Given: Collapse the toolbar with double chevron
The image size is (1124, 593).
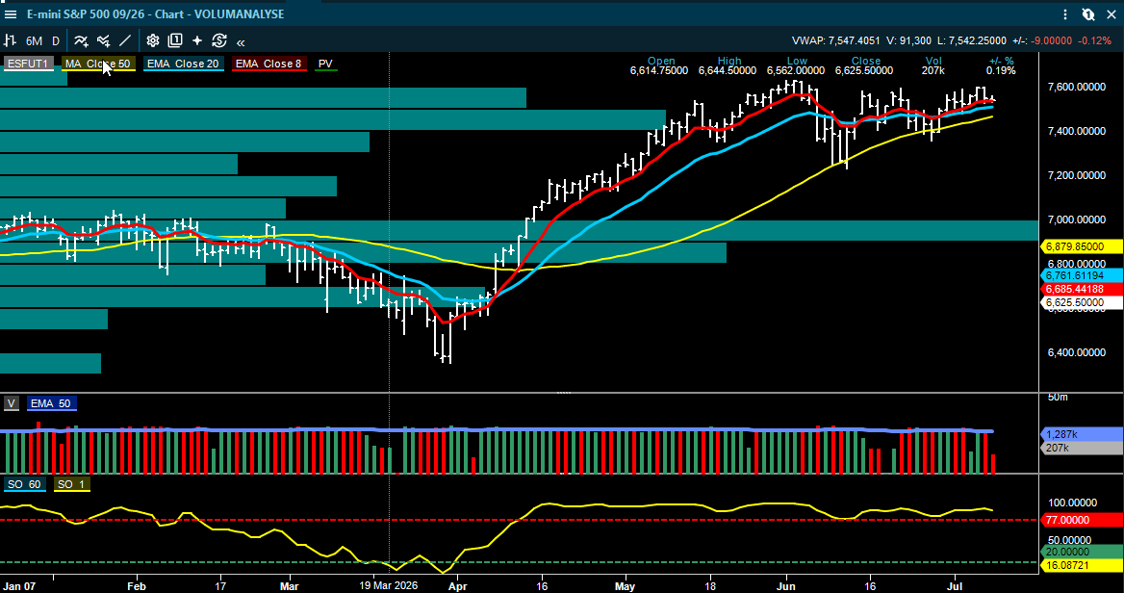Looking at the screenshot, I should [241, 41].
